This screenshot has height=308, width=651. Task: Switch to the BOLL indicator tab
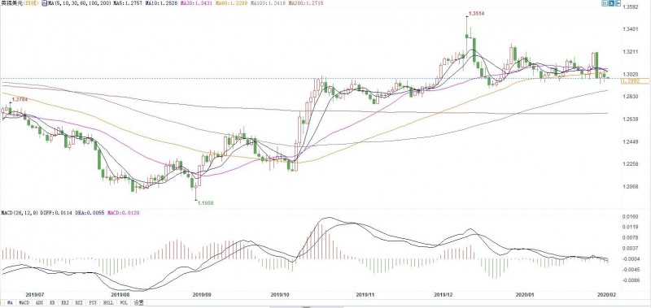(108, 303)
